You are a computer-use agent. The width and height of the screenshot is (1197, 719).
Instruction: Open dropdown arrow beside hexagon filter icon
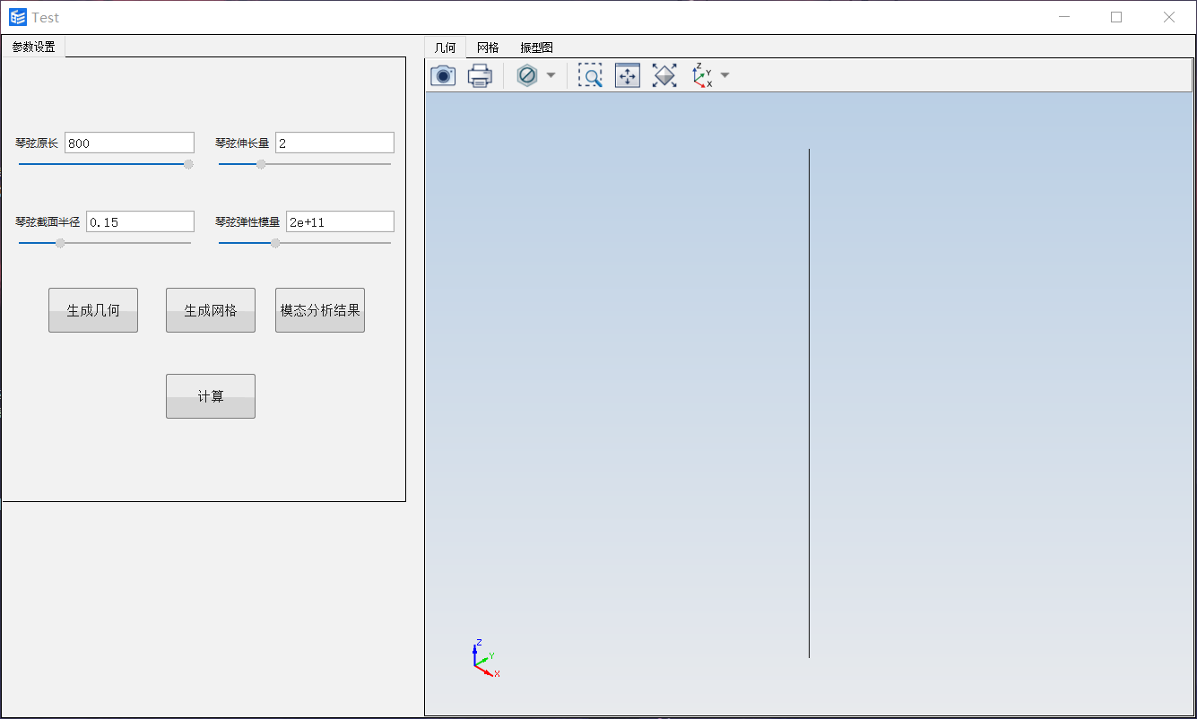pos(551,76)
